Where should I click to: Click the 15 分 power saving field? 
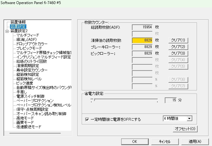[x=171, y=100]
